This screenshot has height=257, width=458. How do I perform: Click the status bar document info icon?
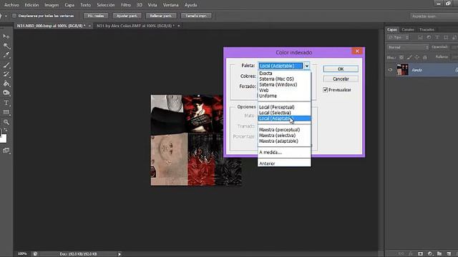coord(35,254)
